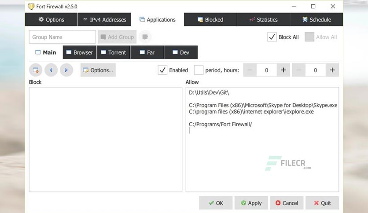Increase the first period hours value
This screenshot has height=213, width=368.
pos(283,70)
